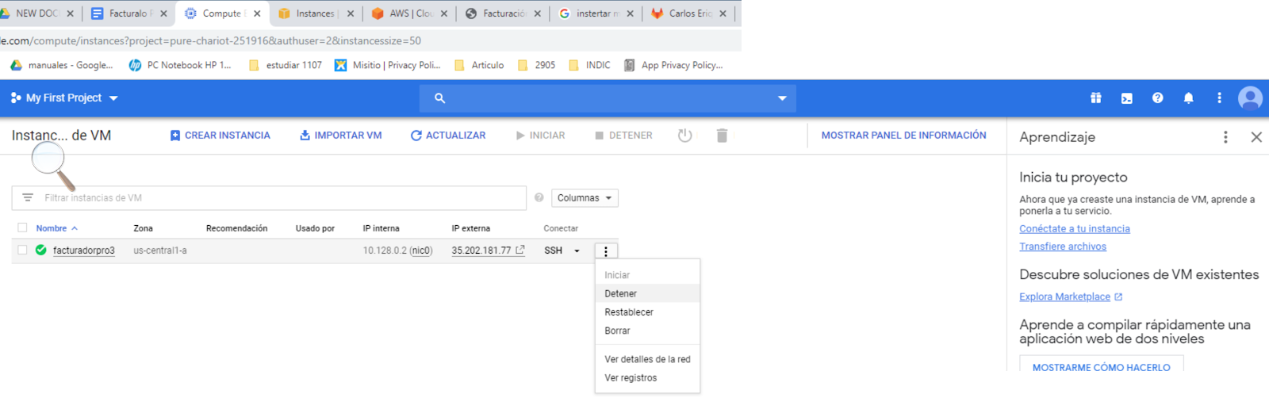Viewport: 1269px width, 417px height.
Task: Open Aprendizaje panel three-dot menu
Action: pos(1225,137)
